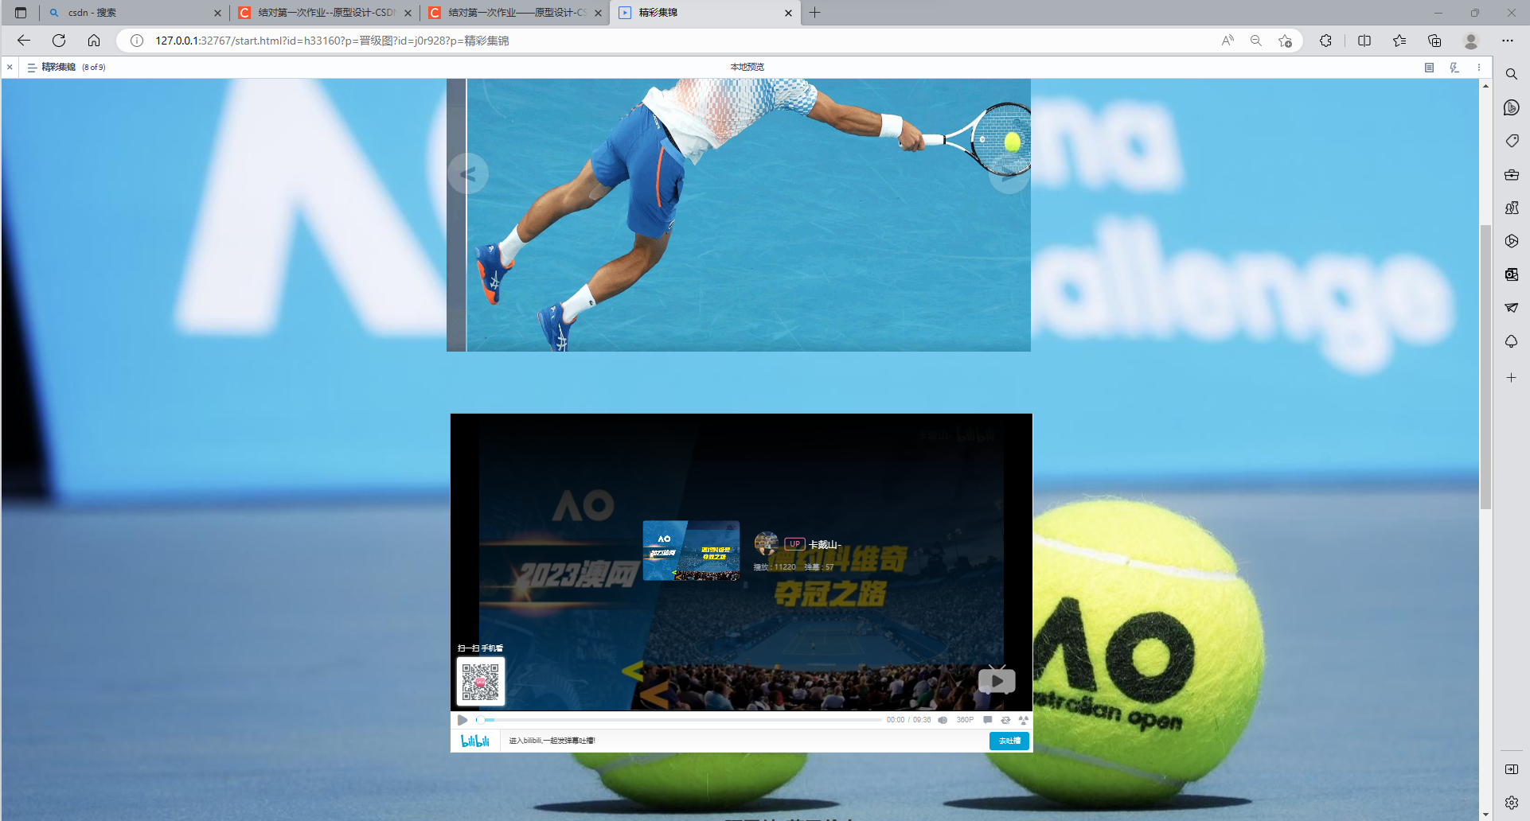1530x821 pixels.
Task: Open a new browser tab
Action: [x=814, y=13]
